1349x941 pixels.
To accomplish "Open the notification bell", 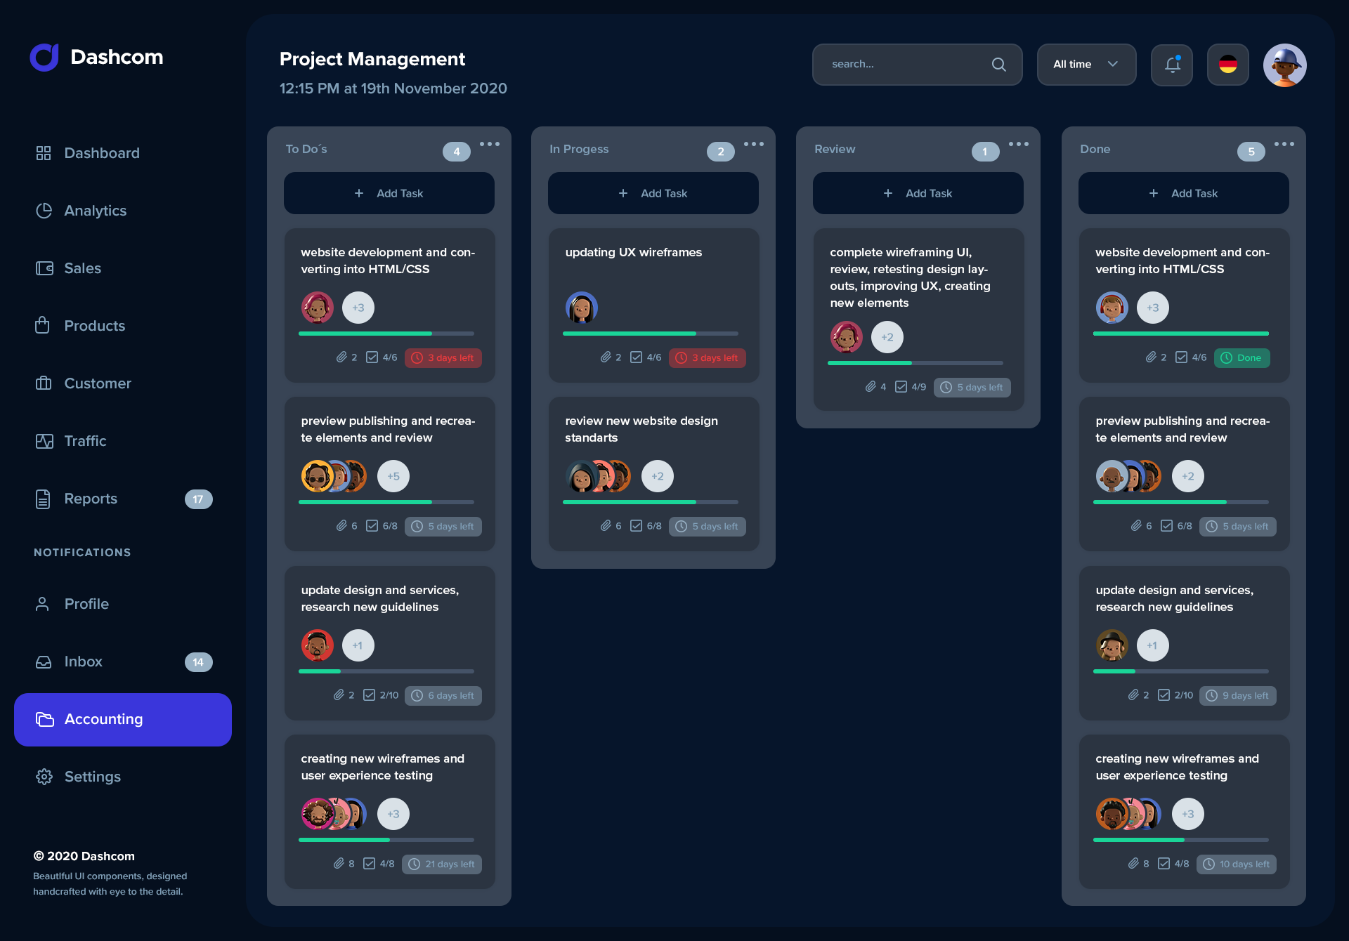I will click(x=1171, y=65).
